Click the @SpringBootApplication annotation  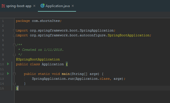coord(38,59)
